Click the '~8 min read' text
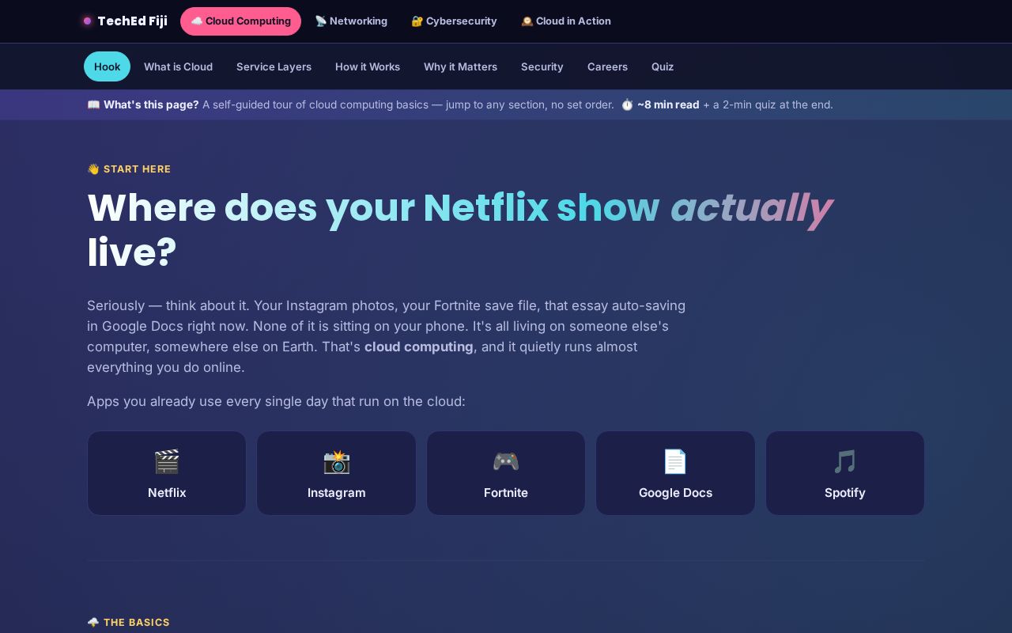Viewport: 1012px width, 633px height. click(x=668, y=104)
